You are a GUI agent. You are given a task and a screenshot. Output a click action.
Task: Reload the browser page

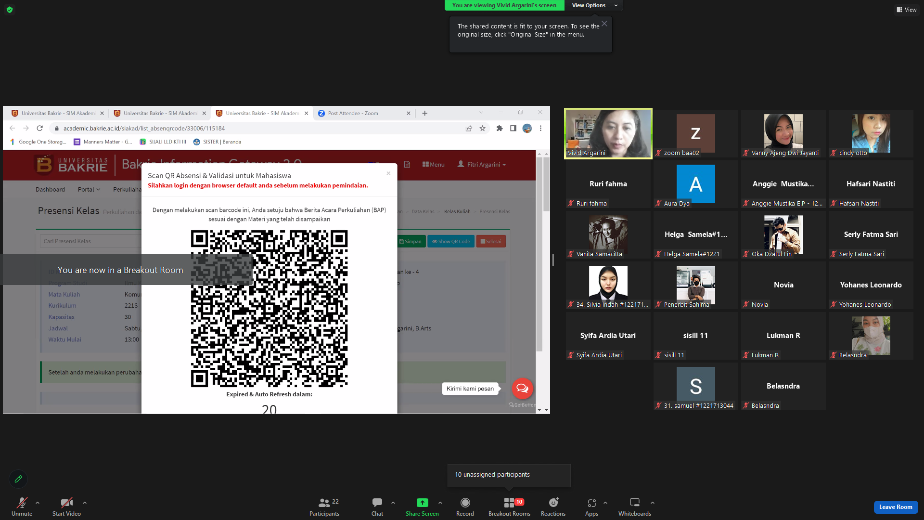[40, 128]
